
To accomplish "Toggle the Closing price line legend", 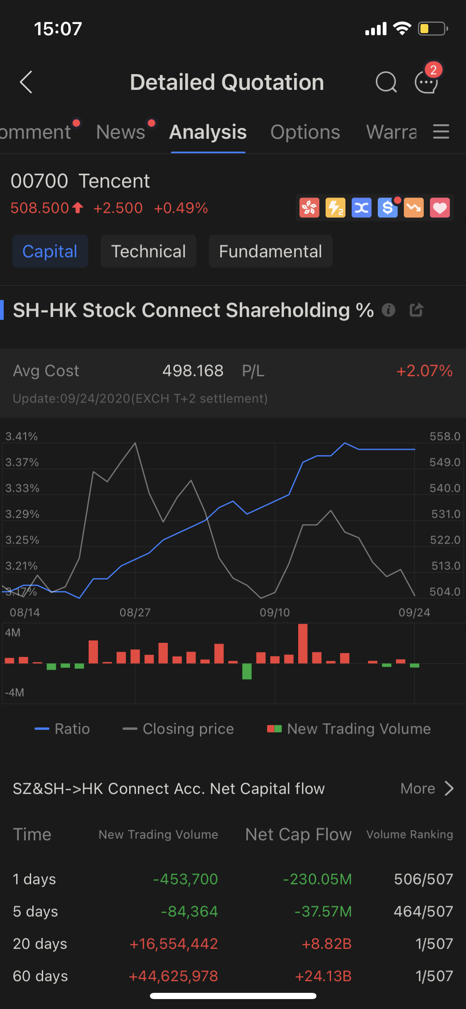I will pyautogui.click(x=178, y=729).
